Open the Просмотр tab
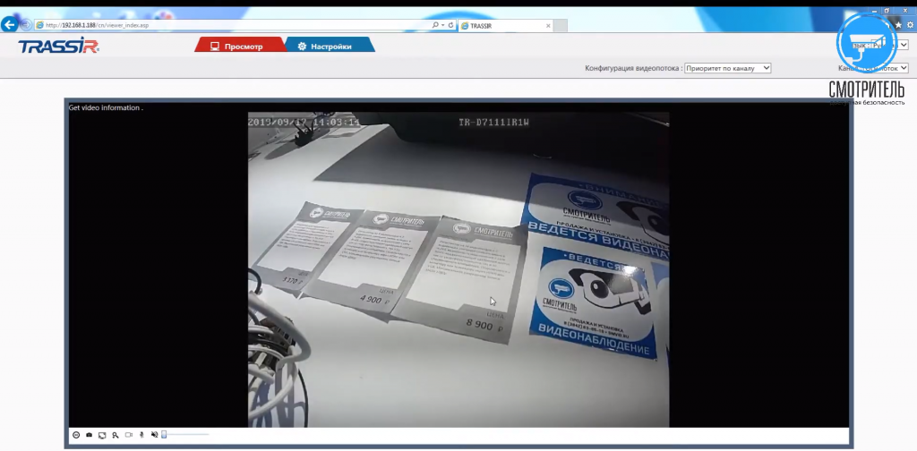Viewport: 917px width, 451px height. tap(238, 47)
